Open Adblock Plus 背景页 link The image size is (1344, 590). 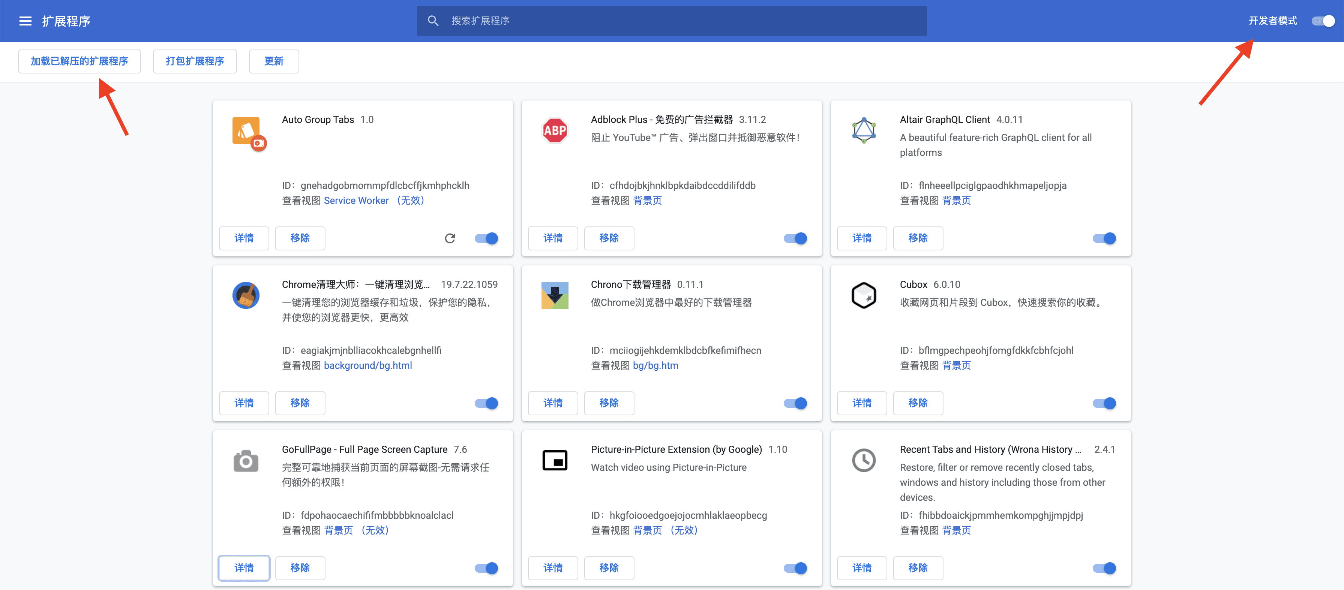[x=647, y=201]
